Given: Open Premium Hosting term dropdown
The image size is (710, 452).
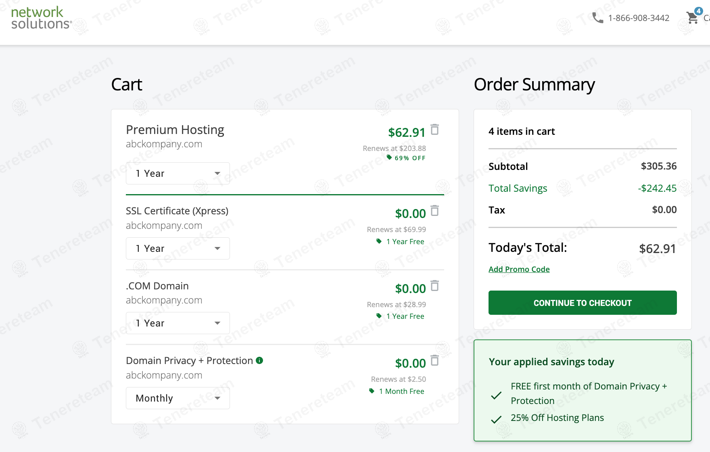Looking at the screenshot, I should coord(177,174).
